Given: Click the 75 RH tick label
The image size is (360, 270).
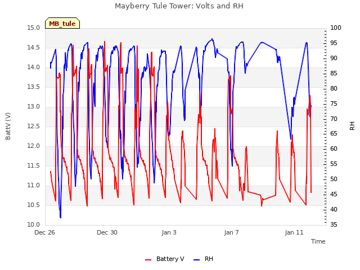Looking at the screenshot, I should click(x=334, y=103).
